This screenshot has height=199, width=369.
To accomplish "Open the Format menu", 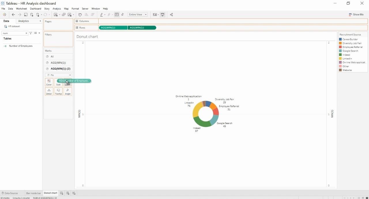I will [x=75, y=9].
